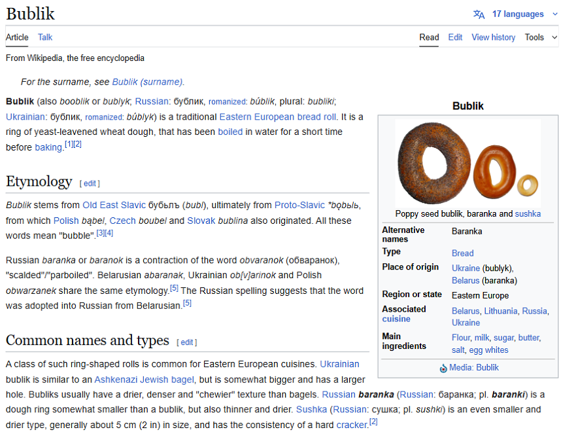This screenshot has width=561, height=432.
Task: Click the bublik infobox photo
Action: pos(468,164)
